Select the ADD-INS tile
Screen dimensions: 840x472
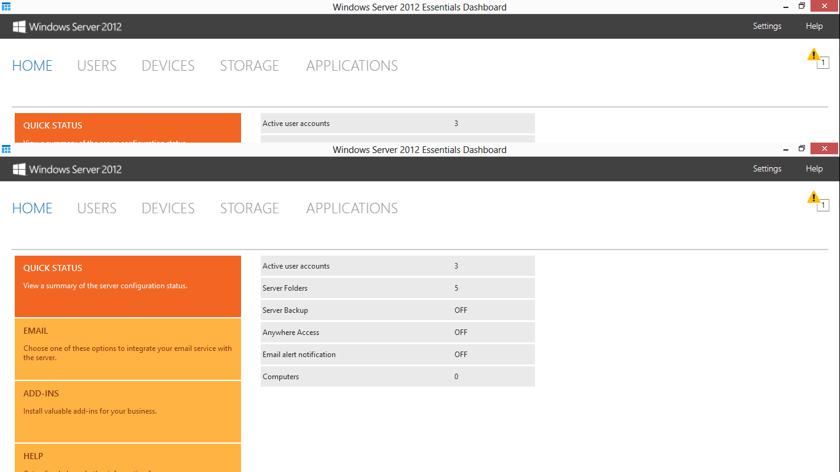click(x=128, y=412)
